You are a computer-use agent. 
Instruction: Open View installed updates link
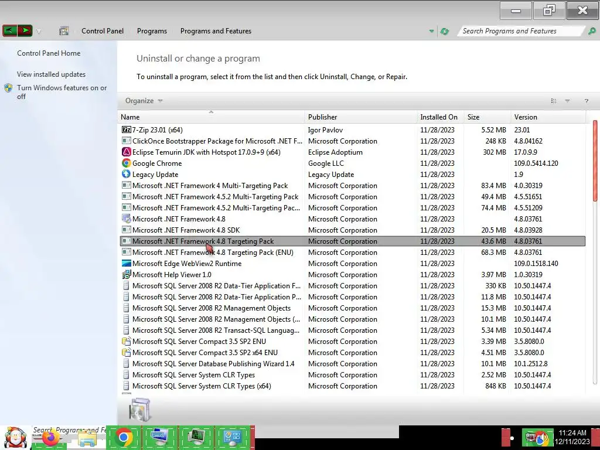(52, 74)
